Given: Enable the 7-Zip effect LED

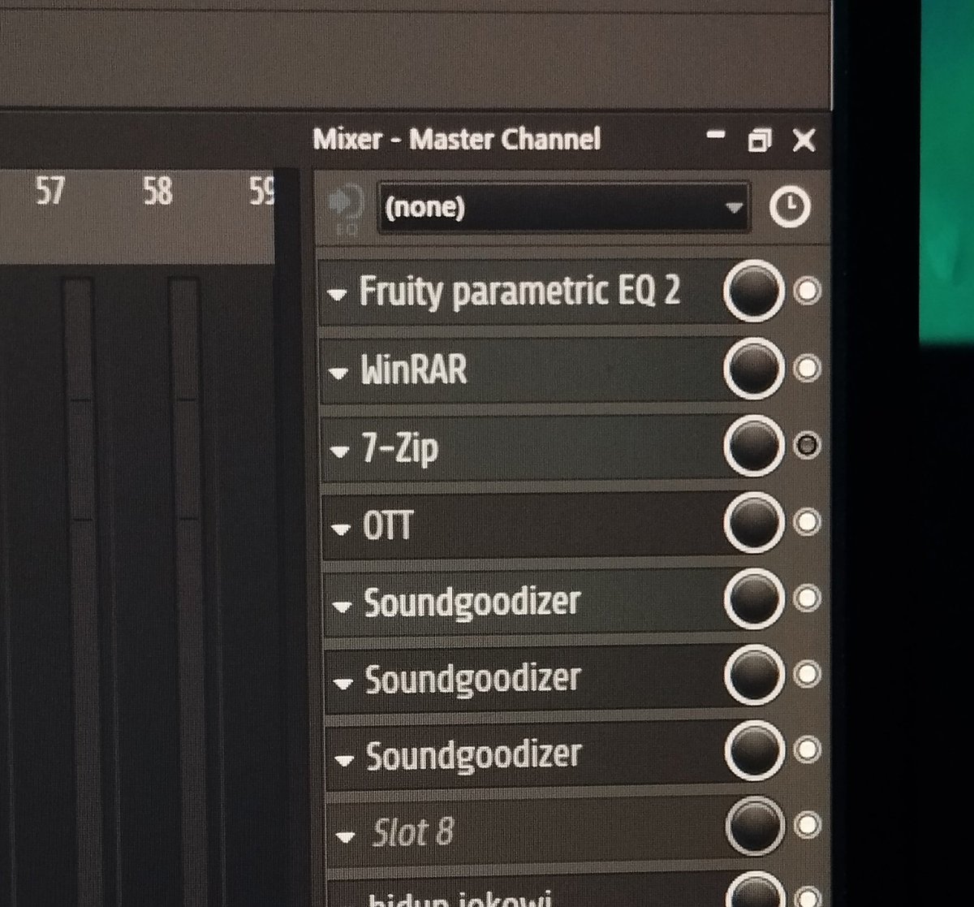Looking at the screenshot, I should pos(807,445).
